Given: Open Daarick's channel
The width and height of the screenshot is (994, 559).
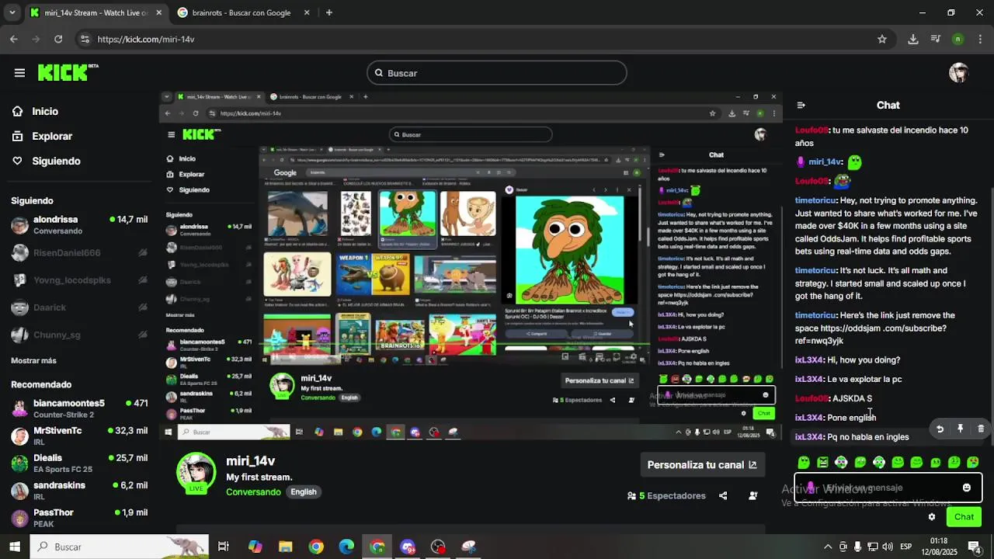Looking at the screenshot, I should [x=79, y=307].
